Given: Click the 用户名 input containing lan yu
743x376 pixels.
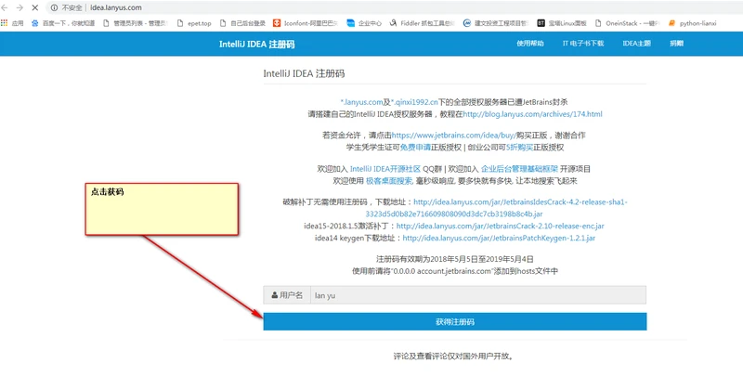Looking at the screenshot, I should [x=478, y=295].
